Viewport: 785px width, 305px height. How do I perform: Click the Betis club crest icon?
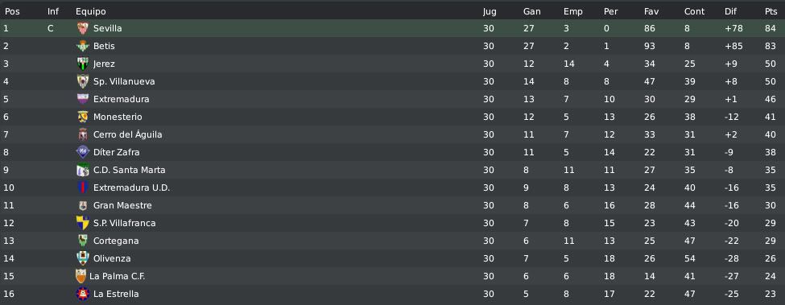point(83,46)
